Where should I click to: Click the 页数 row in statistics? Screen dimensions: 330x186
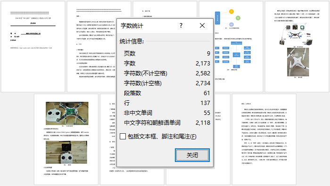pos(167,53)
